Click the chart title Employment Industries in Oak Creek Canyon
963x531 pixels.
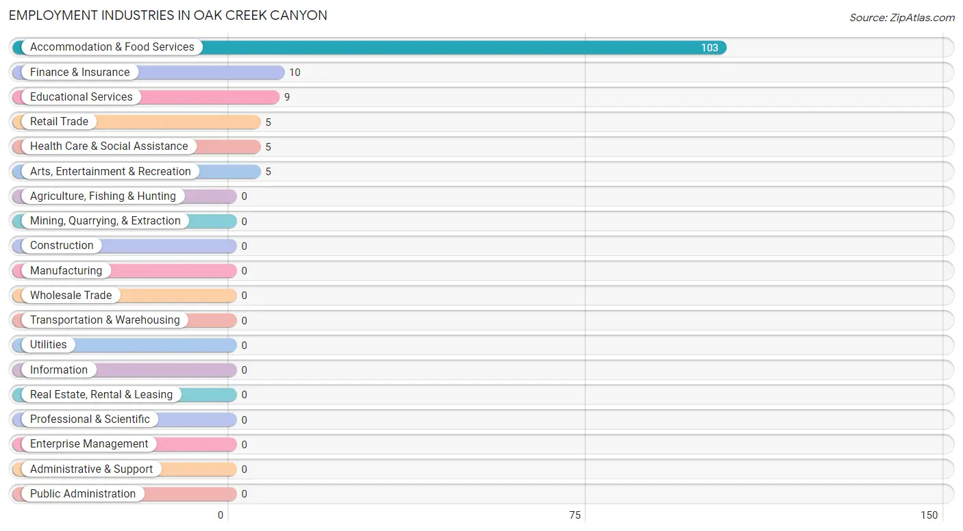168,15
